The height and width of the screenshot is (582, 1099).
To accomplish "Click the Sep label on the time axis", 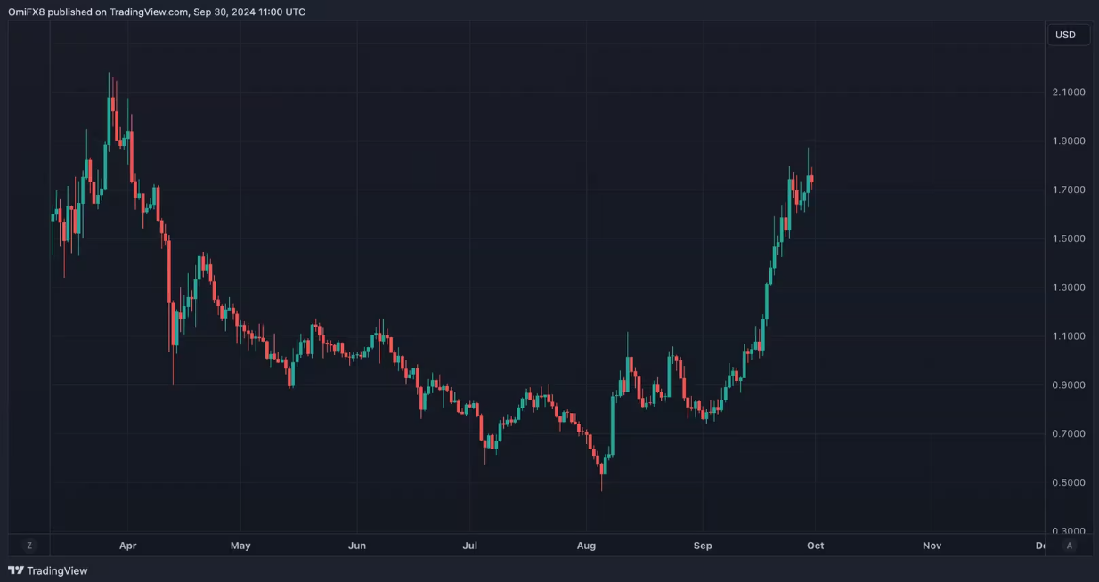I will coord(703,546).
